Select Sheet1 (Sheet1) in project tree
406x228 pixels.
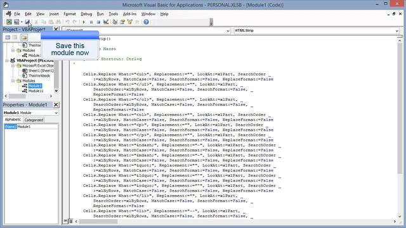pos(41,70)
